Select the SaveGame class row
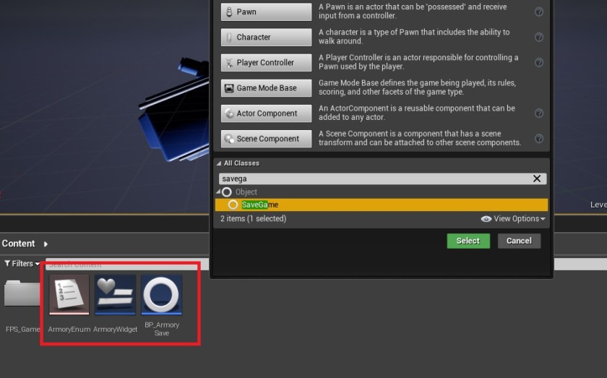Image resolution: width=607 pixels, height=378 pixels. pyautogui.click(x=382, y=205)
